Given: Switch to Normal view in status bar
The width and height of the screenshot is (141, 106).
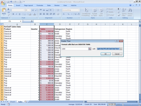Looking at the screenshot, I should point(109,104).
